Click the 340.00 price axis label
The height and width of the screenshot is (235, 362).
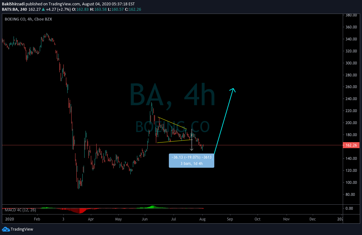pyautogui.click(x=351, y=39)
